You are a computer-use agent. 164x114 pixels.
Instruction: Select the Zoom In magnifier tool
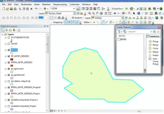click(x=89, y=13)
